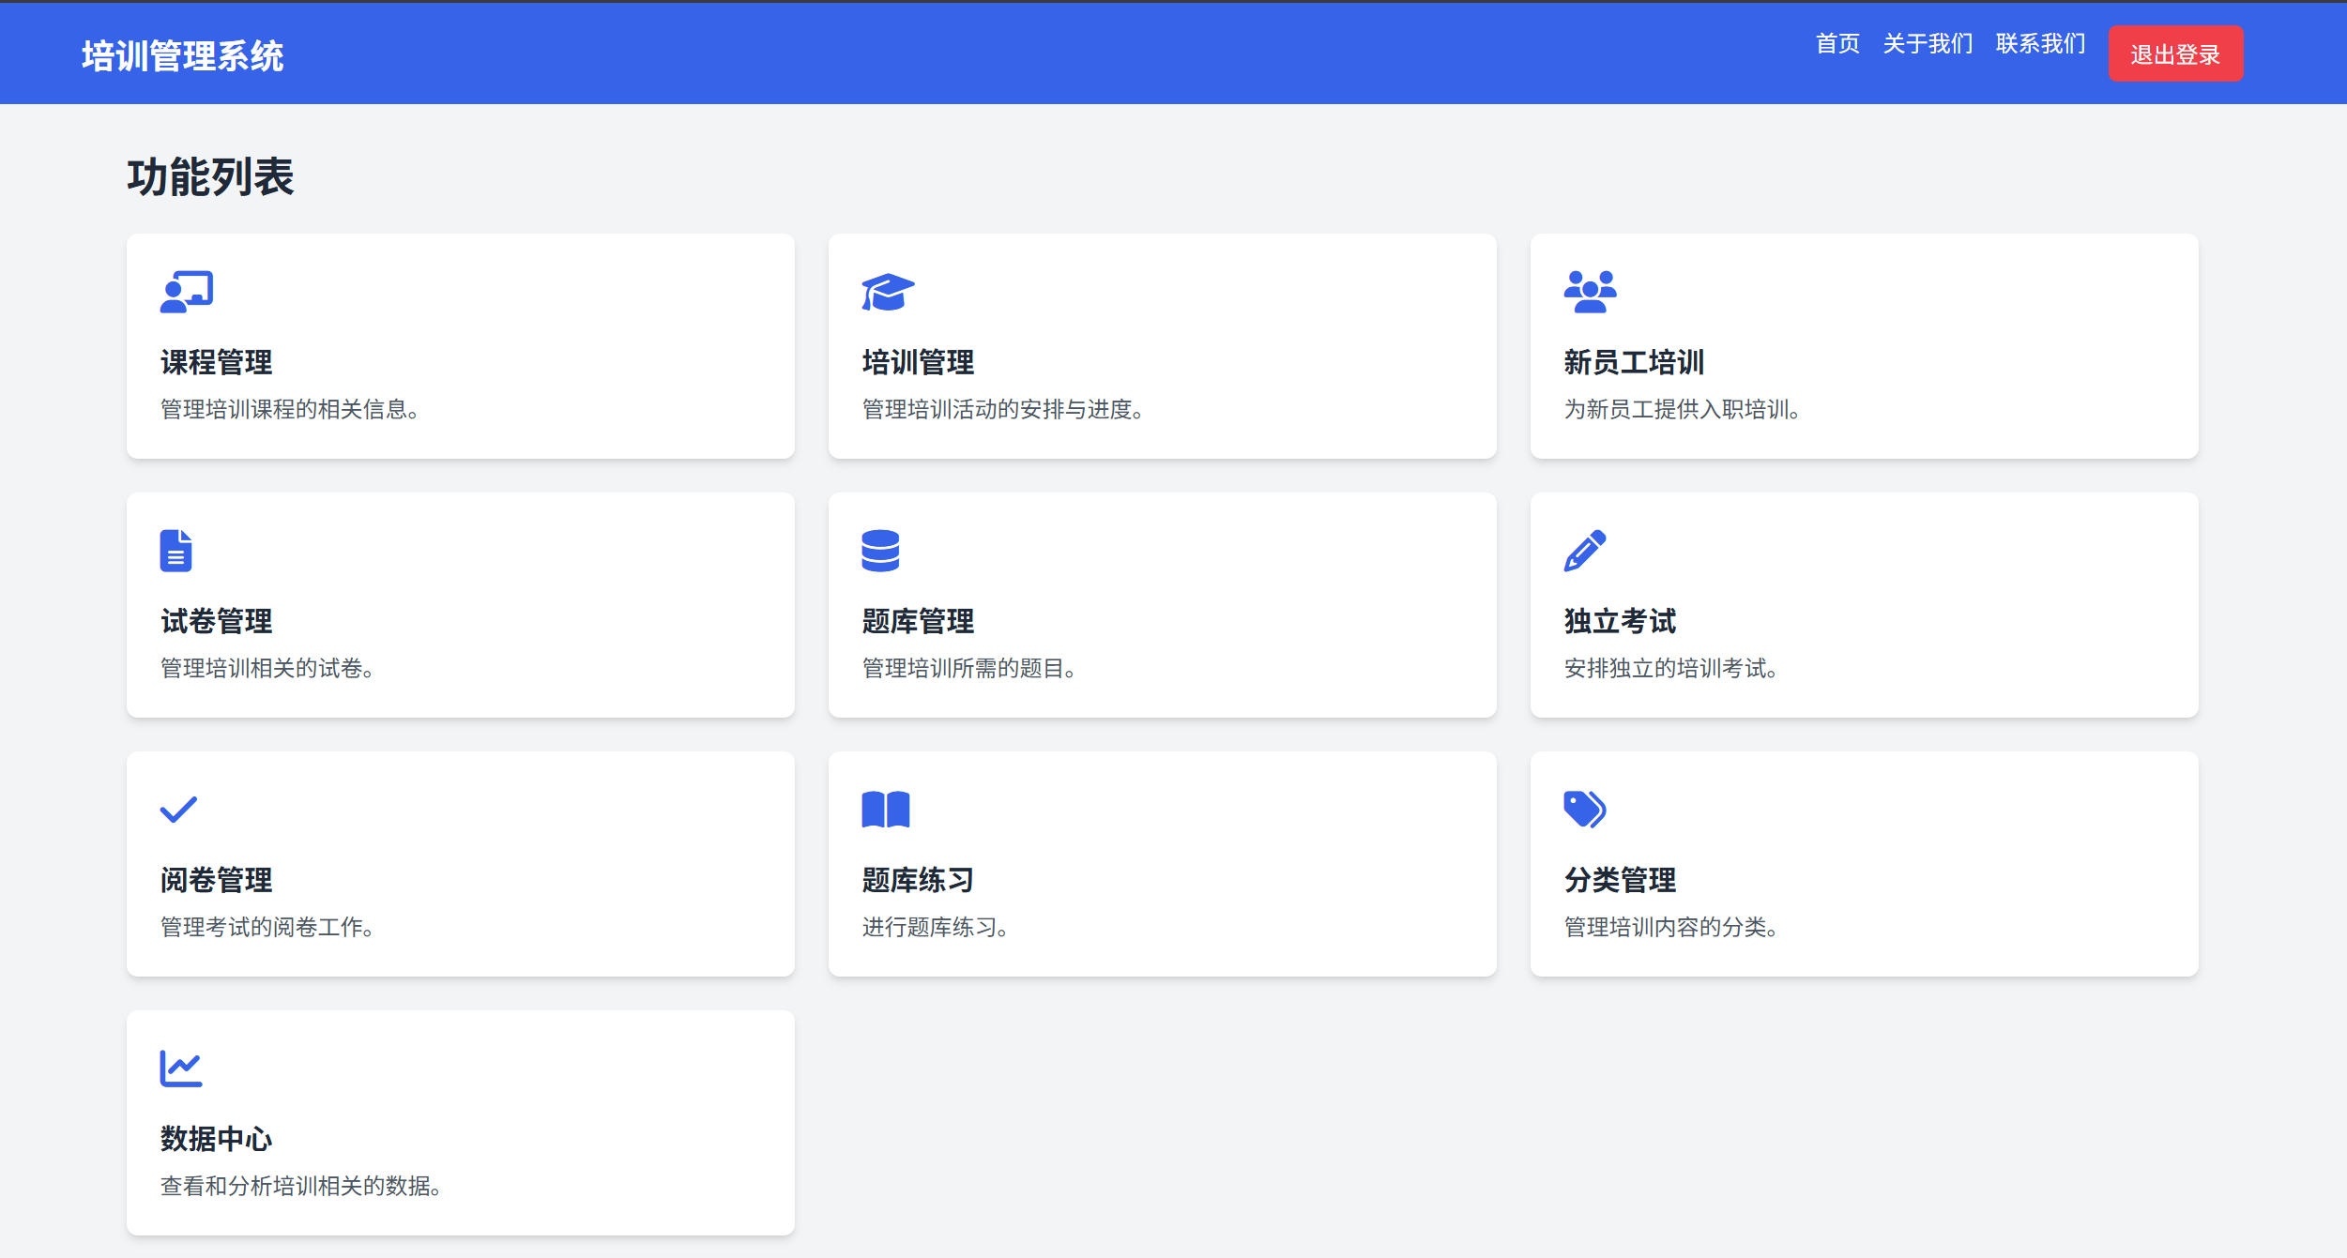Image resolution: width=2347 pixels, height=1258 pixels.
Task: Open the 新员工培训 card heading
Action: pos(1634,362)
